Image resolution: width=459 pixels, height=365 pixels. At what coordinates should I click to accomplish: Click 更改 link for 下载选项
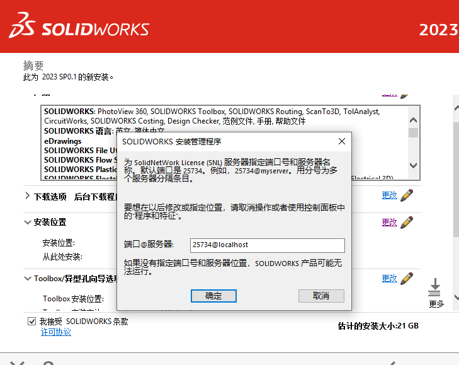(389, 195)
